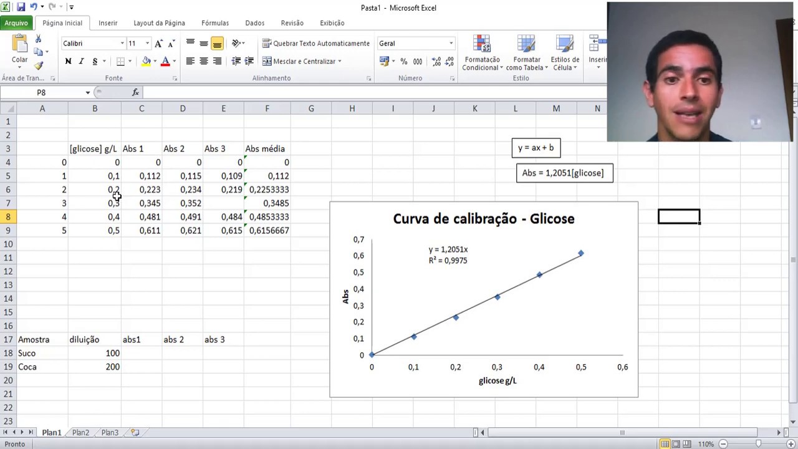Toggle Quebrar Texto Automaticamente
This screenshot has width=798, height=449.
pos(316,44)
